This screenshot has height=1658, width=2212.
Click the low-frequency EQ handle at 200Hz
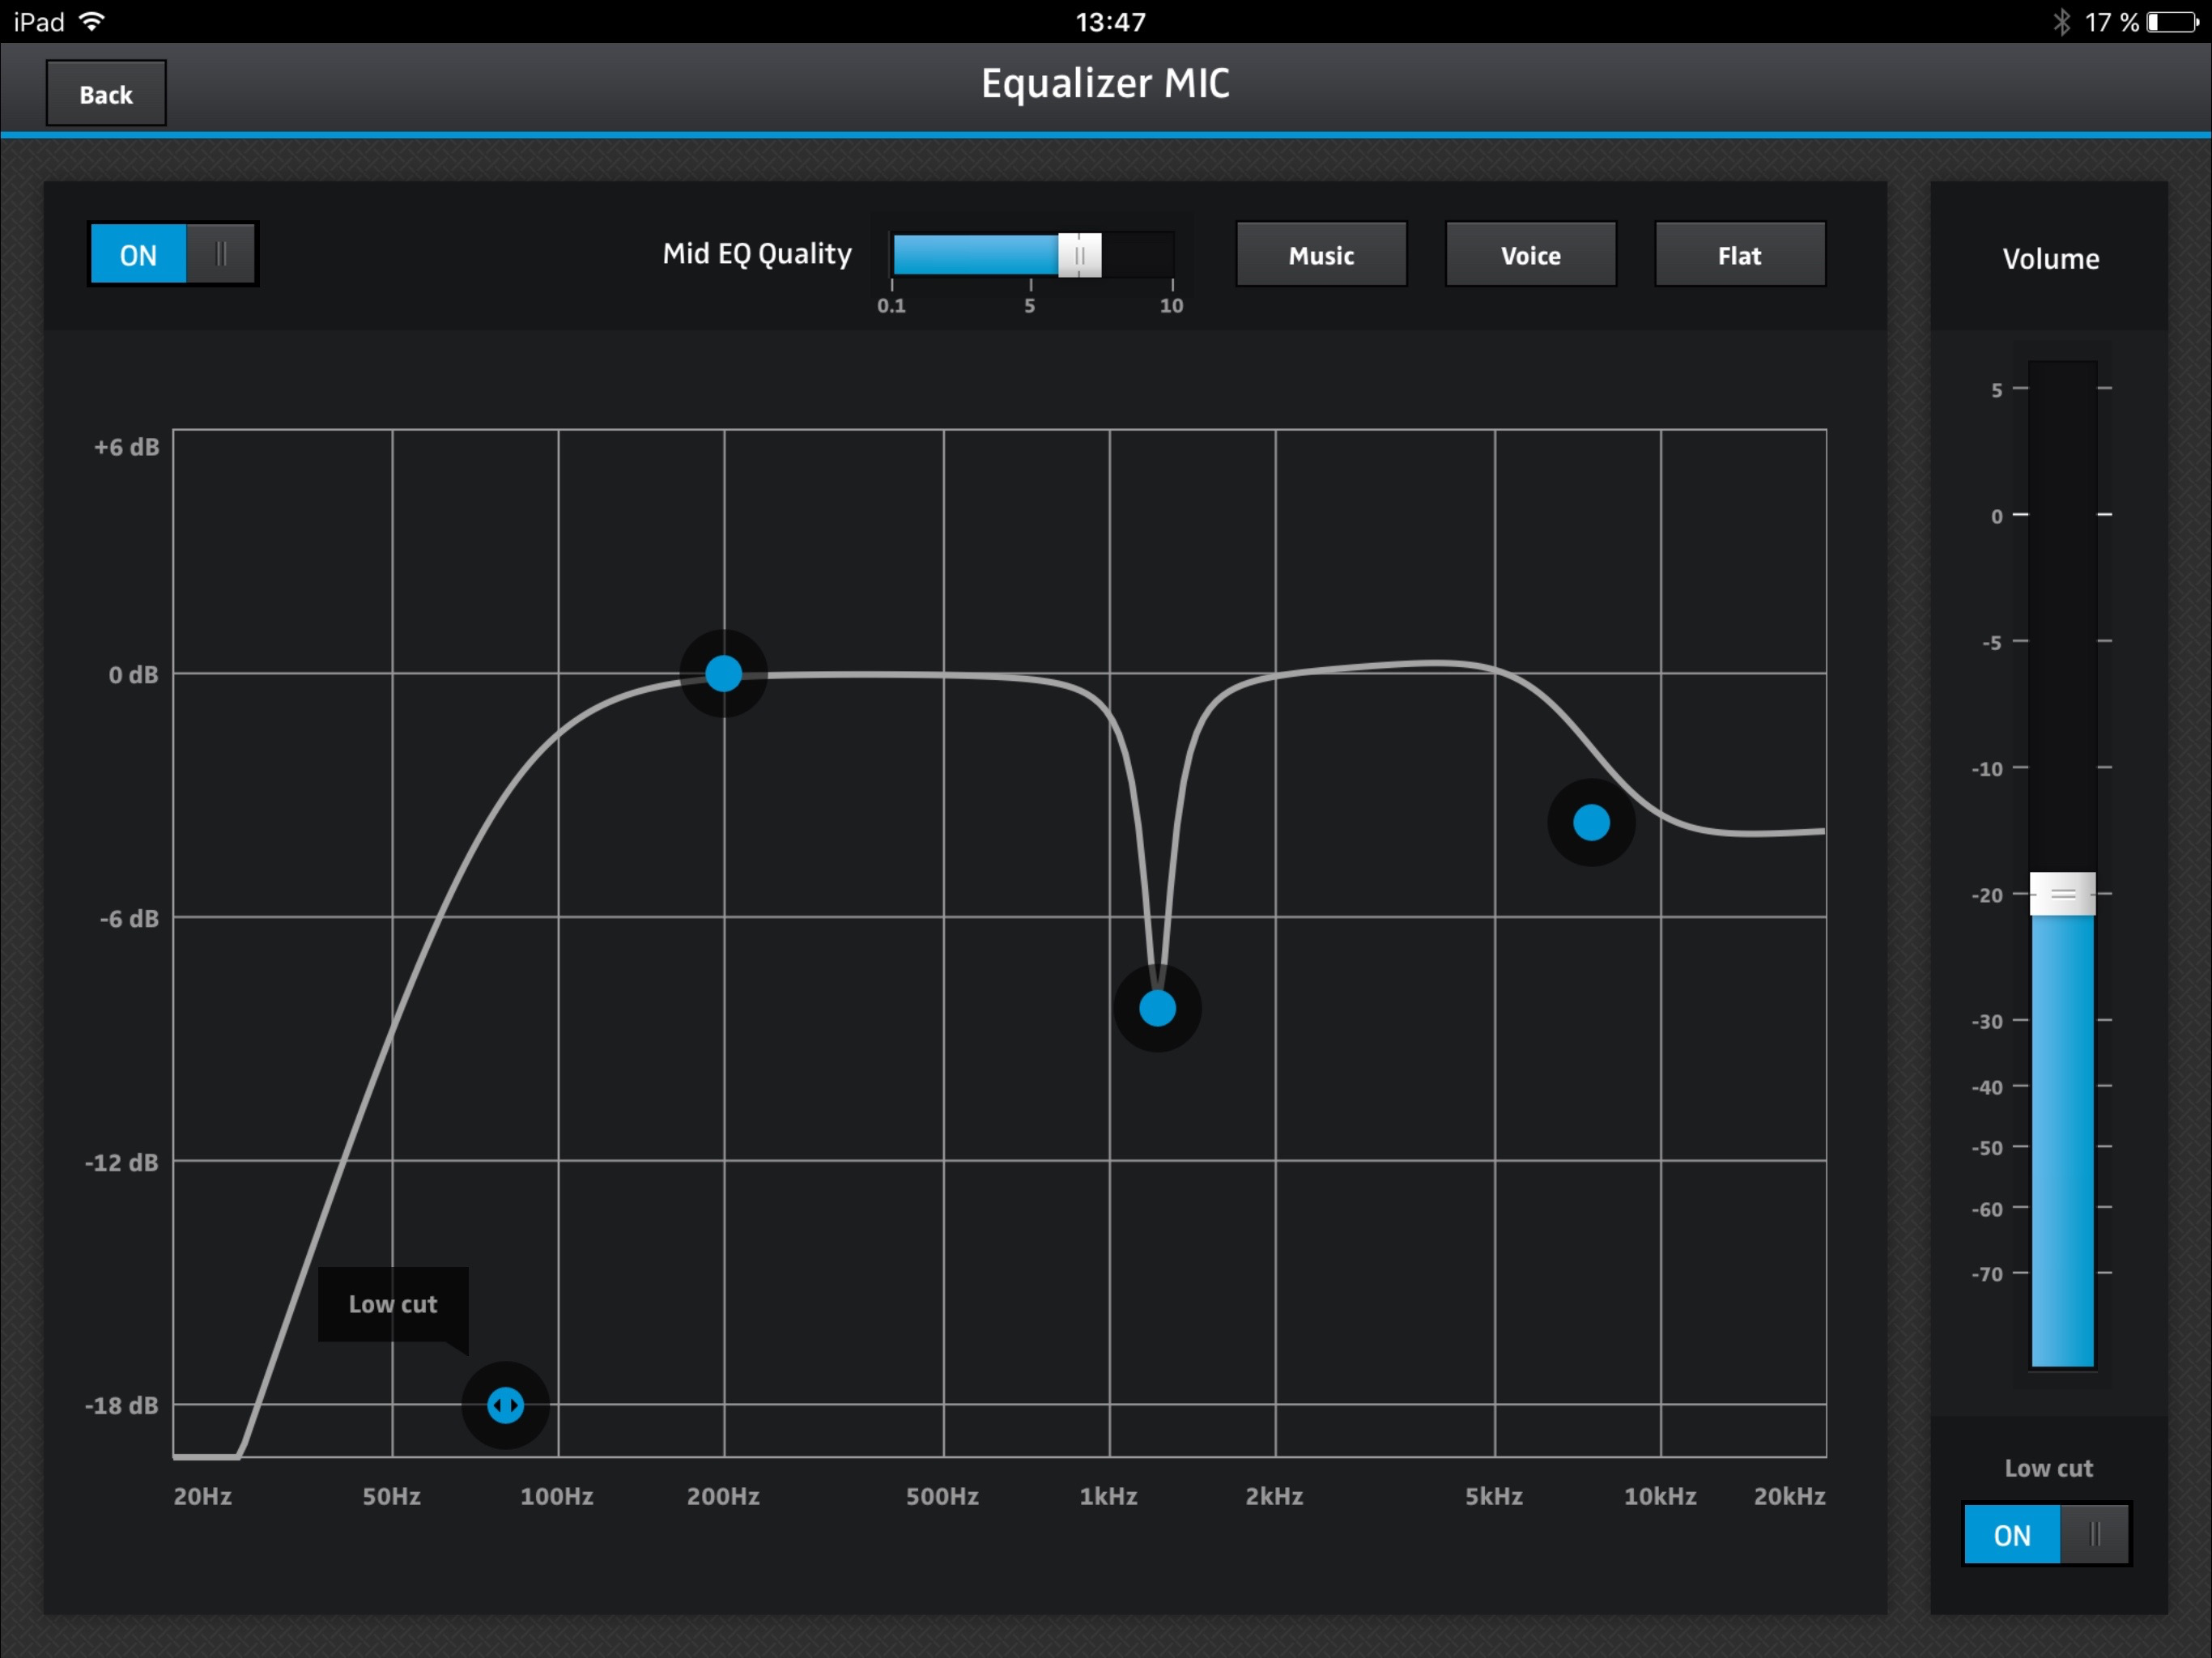pyautogui.click(x=723, y=673)
